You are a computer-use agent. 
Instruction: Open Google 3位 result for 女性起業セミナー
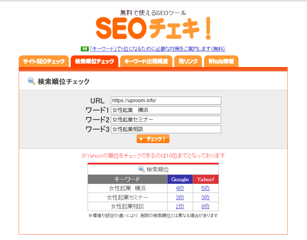point(180,198)
